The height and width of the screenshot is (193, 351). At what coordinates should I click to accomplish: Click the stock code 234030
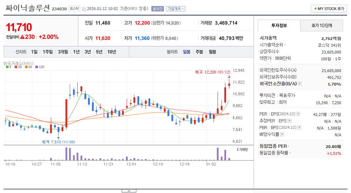59,9
